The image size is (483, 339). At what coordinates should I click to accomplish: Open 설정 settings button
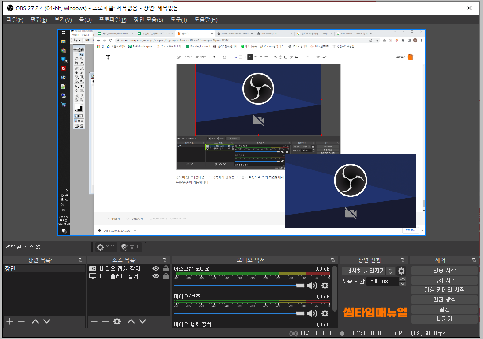(x=444, y=309)
